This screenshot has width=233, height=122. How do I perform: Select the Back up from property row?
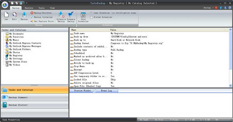[x=149, y=37]
